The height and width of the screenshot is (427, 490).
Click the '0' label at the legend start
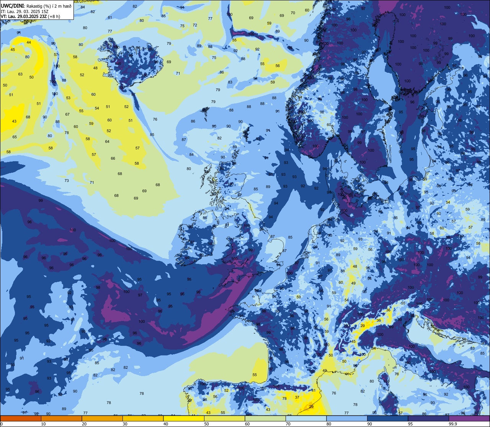point(1,424)
